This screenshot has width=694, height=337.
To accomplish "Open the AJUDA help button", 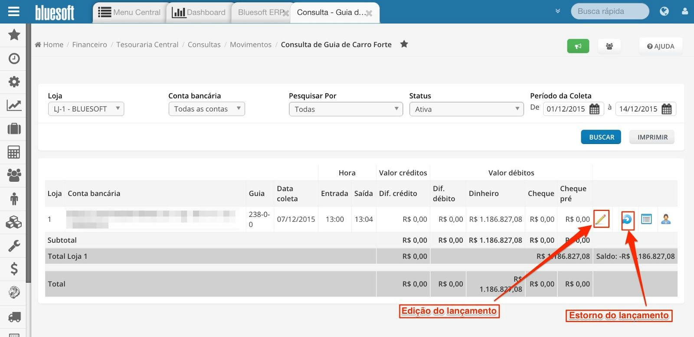I will click(x=661, y=46).
